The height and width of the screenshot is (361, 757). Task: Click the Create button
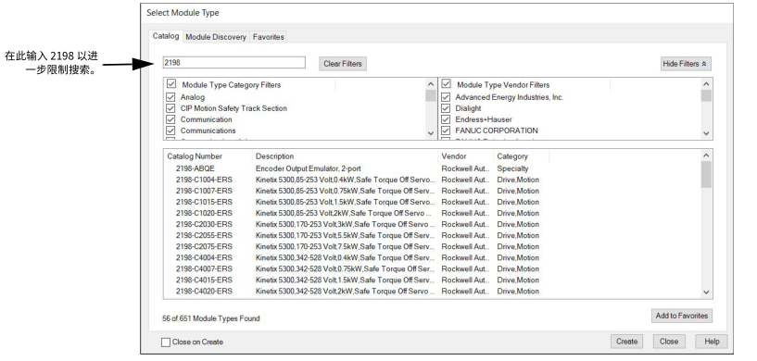point(626,342)
